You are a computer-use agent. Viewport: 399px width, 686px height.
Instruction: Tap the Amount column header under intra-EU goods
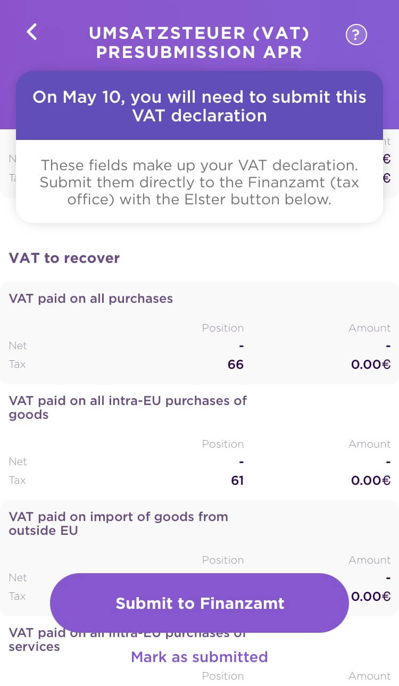tap(370, 444)
